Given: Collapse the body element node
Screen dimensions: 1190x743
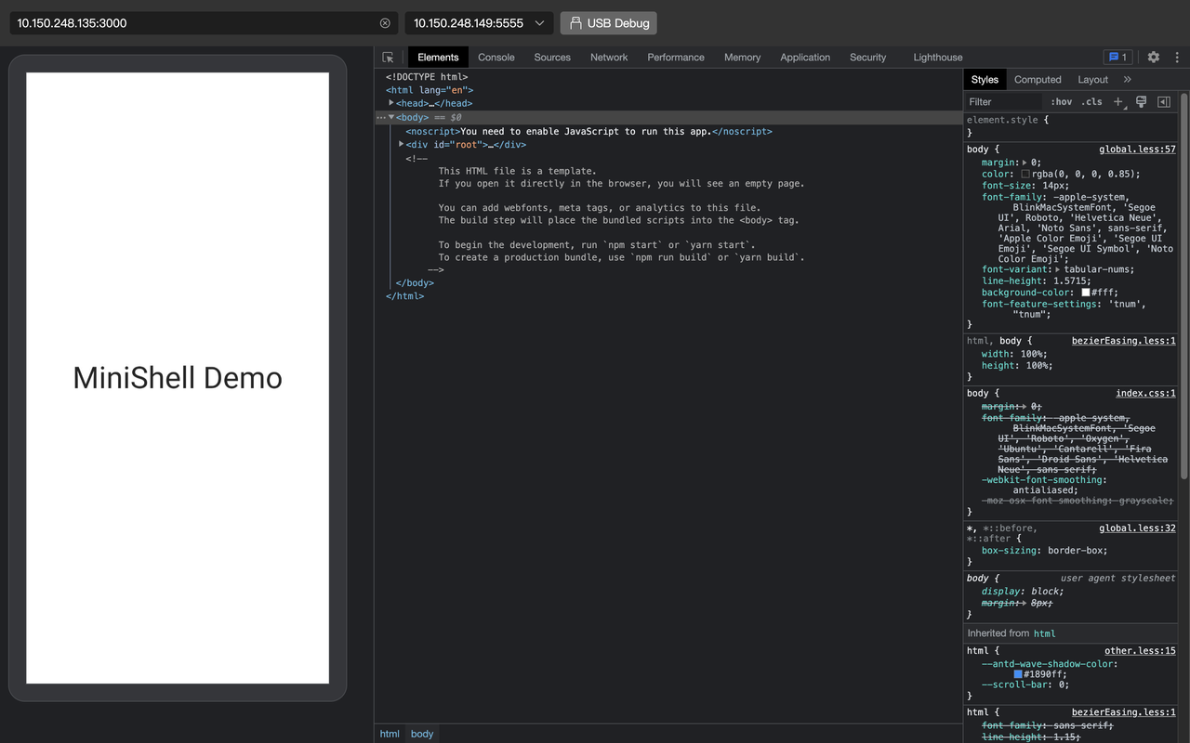Looking at the screenshot, I should click(391, 117).
